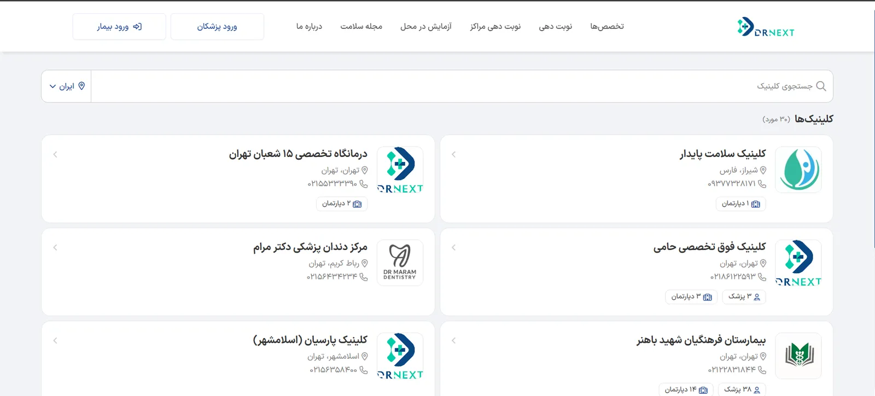Viewport: 875px width, 396px height.
Task: Click the ورود پزشکان button
Action: tap(217, 26)
